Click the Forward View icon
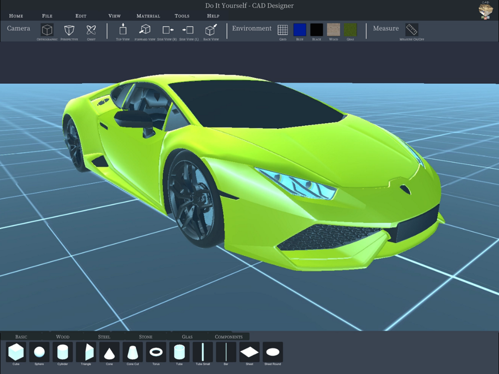Viewport: 499px width, 374px height. pyautogui.click(x=145, y=30)
